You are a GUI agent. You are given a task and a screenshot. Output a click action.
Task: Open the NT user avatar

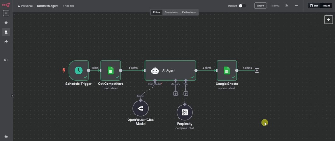pos(6,60)
